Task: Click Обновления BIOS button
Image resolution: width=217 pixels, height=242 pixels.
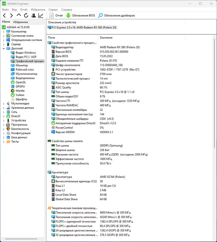Action: pos(80,15)
